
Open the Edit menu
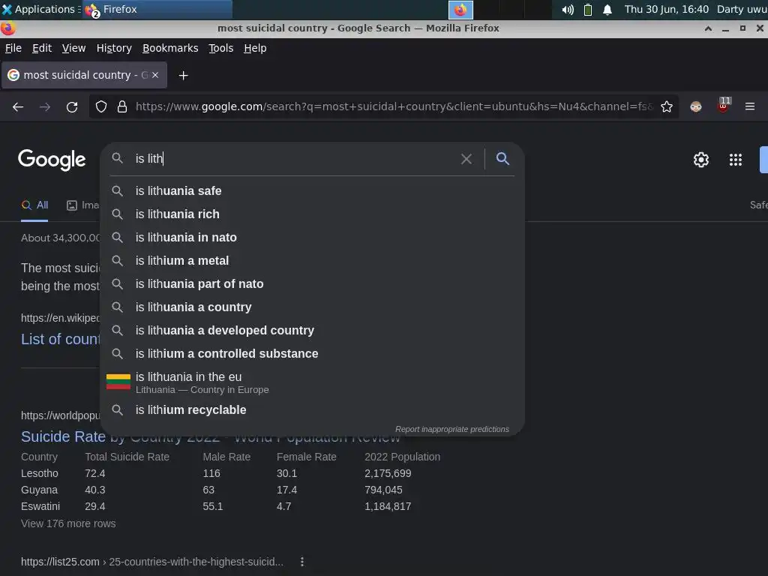[x=42, y=48]
